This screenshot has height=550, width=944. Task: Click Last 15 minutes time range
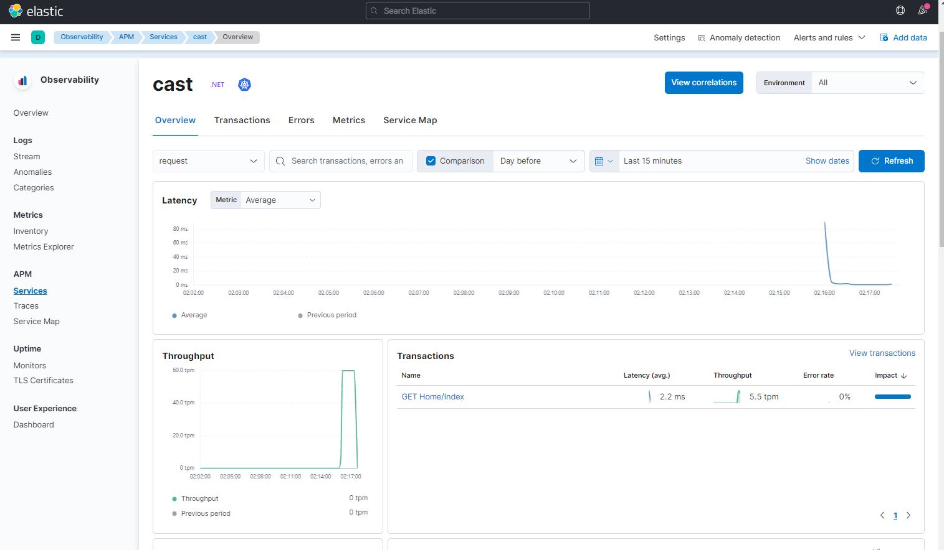click(x=653, y=161)
